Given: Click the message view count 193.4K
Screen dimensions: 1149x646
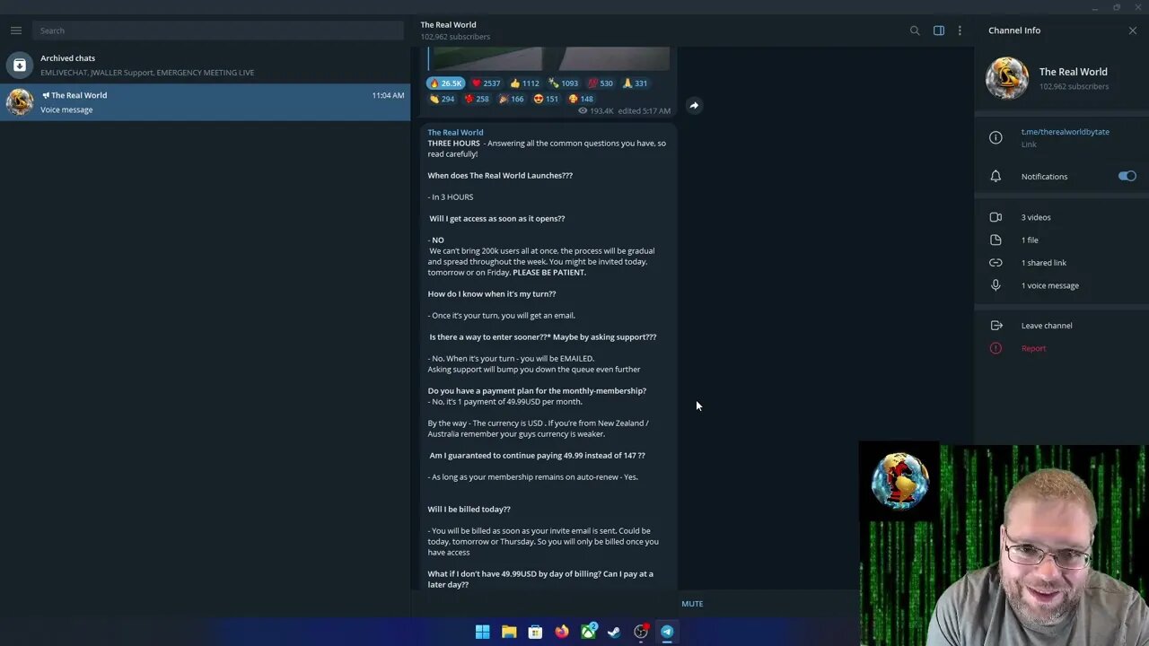Looking at the screenshot, I should coord(596,111).
